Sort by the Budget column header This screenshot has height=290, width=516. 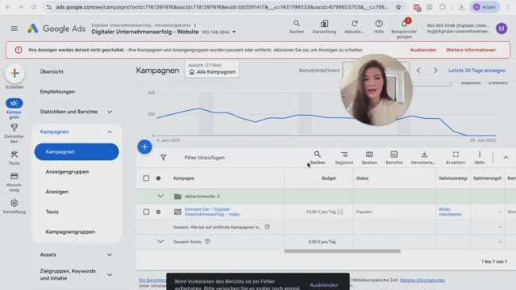click(329, 178)
